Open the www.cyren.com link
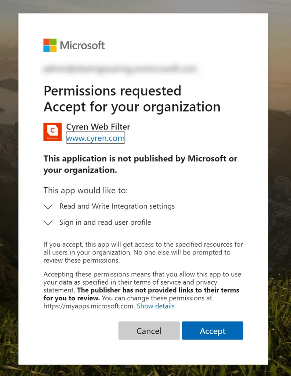 pos(95,138)
